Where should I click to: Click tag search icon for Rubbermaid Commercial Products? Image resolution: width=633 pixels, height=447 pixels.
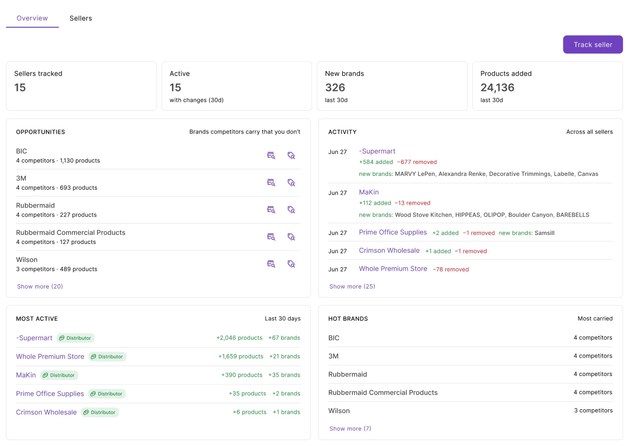292,237
